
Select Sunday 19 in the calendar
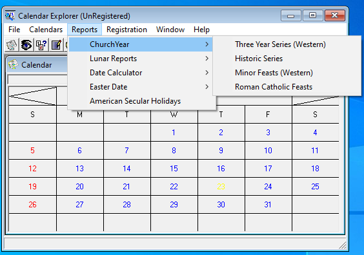(x=32, y=187)
